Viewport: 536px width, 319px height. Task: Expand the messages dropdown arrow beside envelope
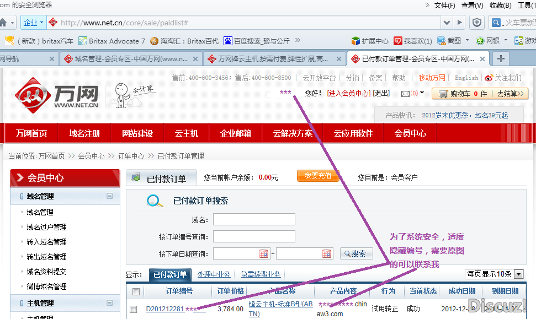point(422,93)
